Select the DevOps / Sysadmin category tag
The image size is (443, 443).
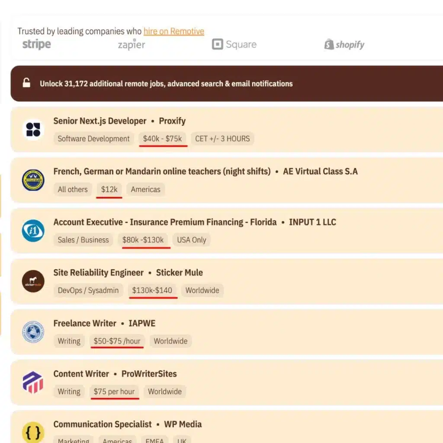coord(88,290)
